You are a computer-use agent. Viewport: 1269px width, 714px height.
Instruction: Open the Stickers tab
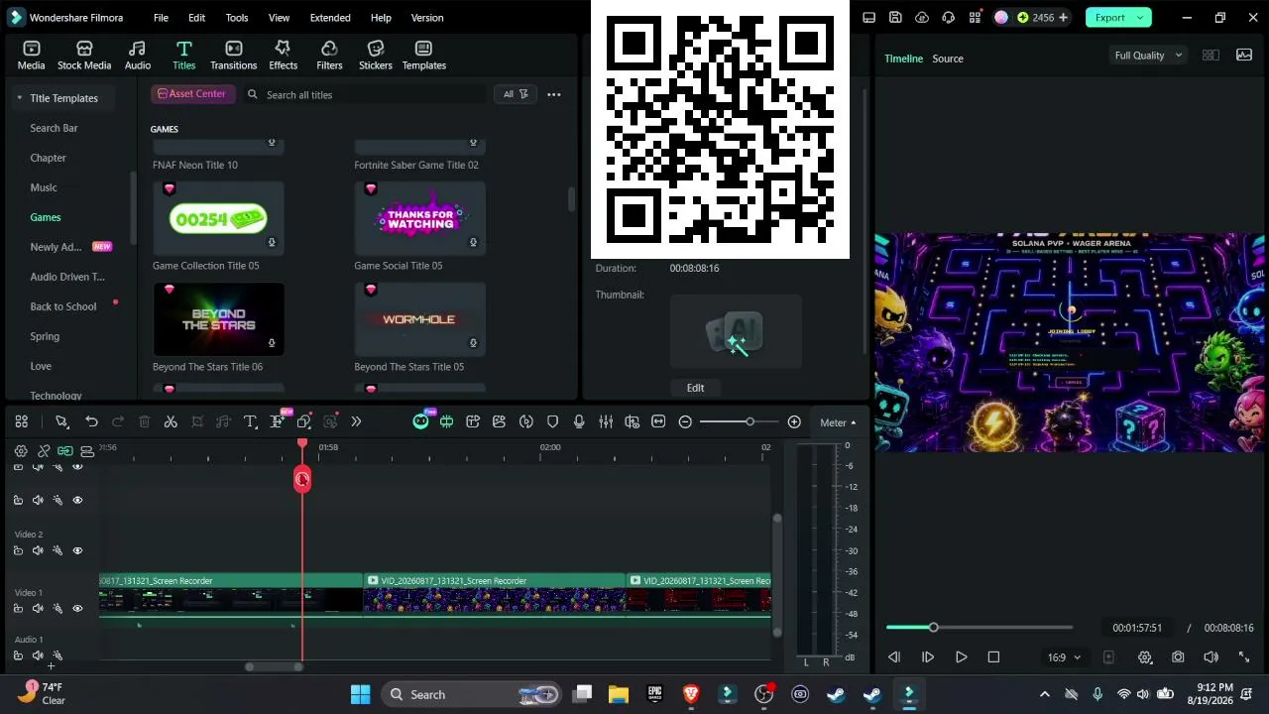tap(375, 56)
